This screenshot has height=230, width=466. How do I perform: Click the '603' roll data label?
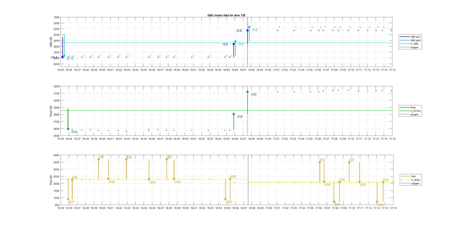click(323, 160)
